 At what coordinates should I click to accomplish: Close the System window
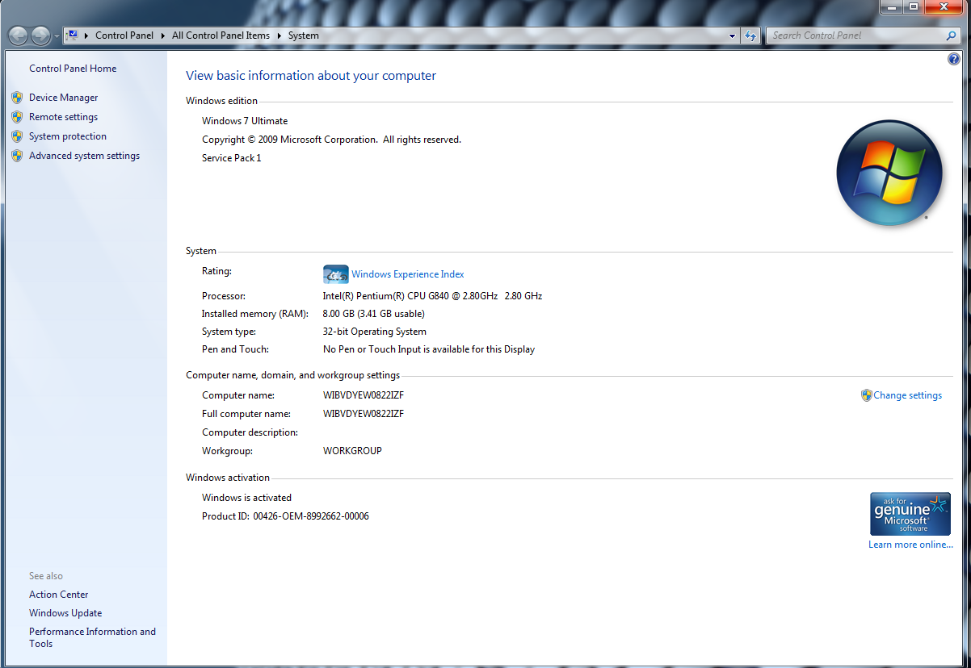[943, 7]
